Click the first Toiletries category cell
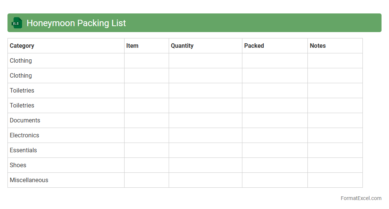389x209 pixels. pos(22,90)
